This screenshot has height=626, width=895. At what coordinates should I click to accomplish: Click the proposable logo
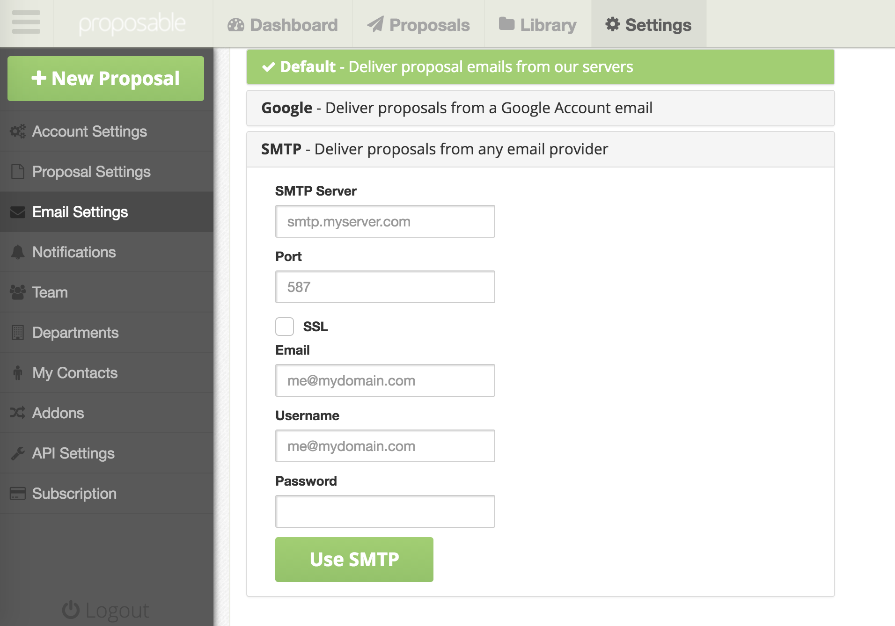pyautogui.click(x=132, y=24)
